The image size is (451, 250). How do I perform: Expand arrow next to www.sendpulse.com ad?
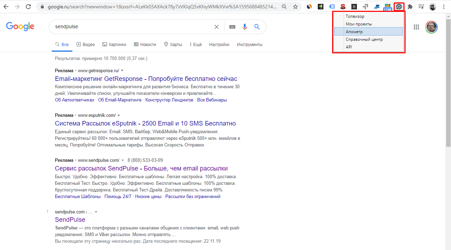123,160
